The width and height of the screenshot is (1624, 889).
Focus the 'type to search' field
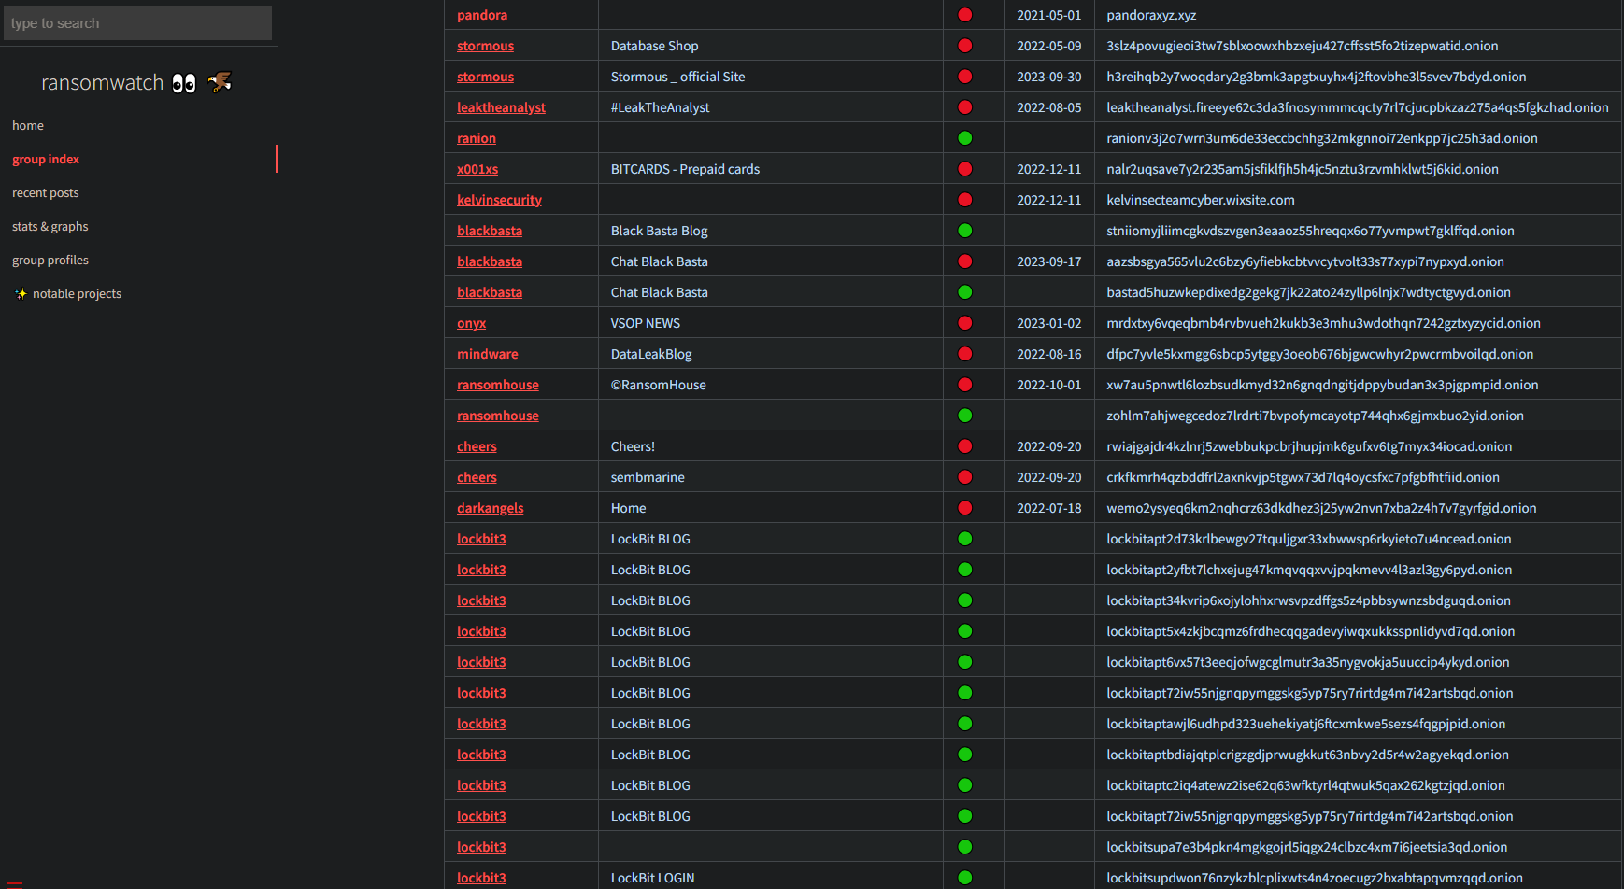click(138, 23)
